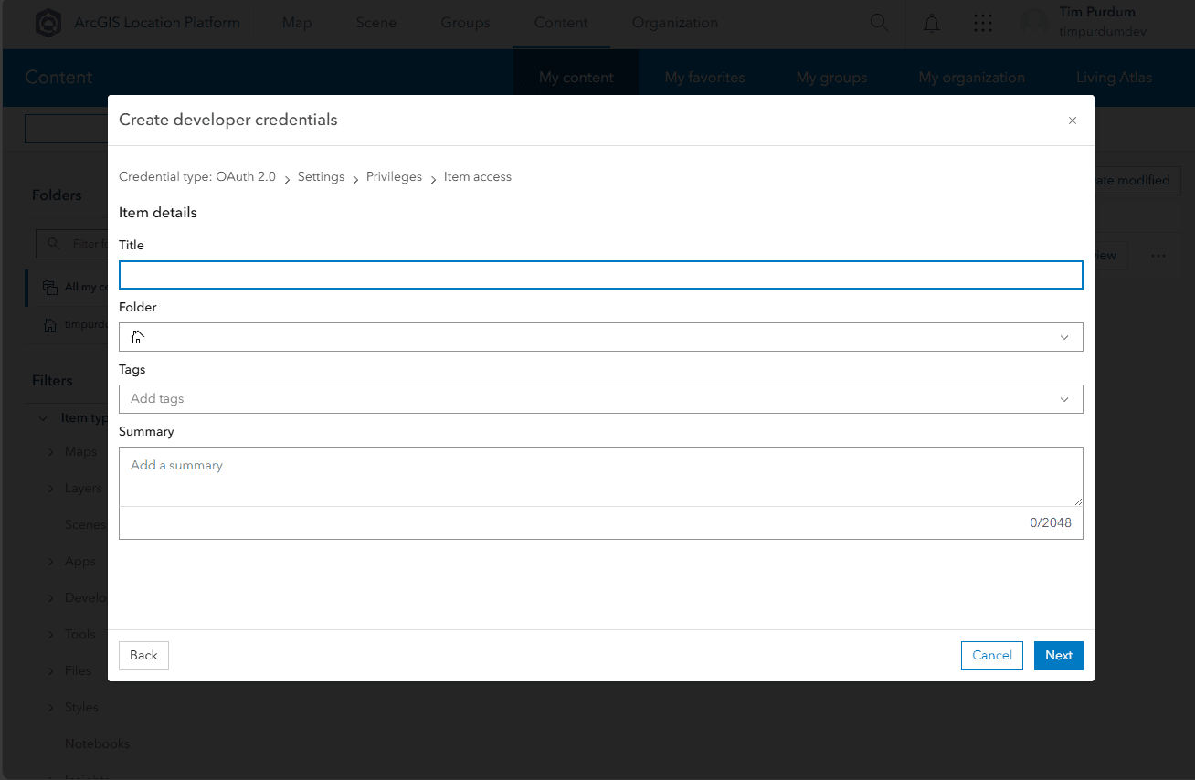
Task: Open the search magnifier in top bar
Action: (879, 23)
